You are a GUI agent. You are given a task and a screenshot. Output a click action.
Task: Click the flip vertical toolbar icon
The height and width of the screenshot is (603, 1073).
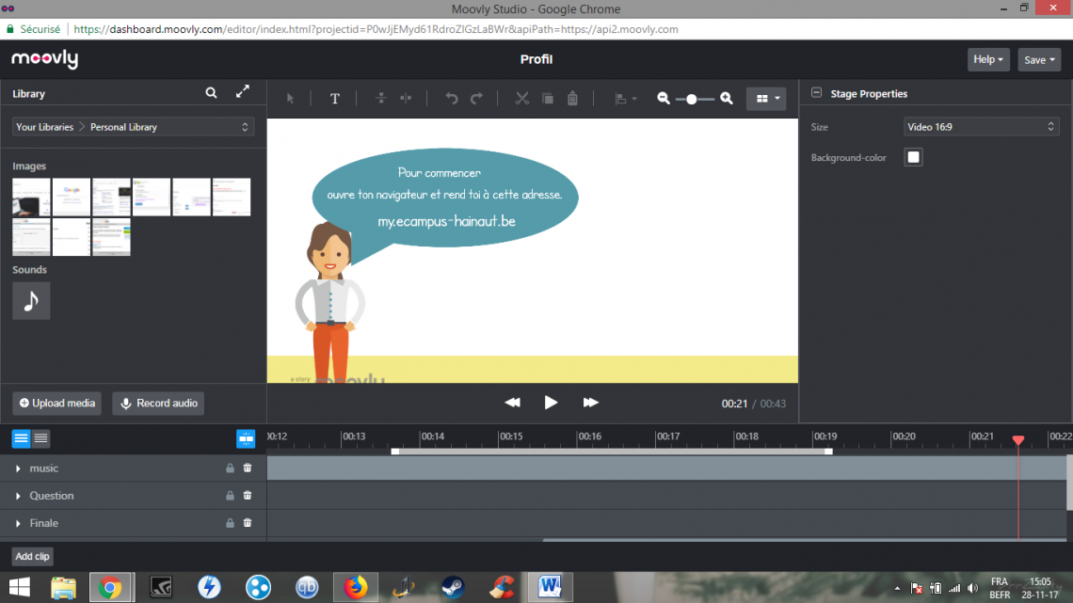[x=380, y=99]
